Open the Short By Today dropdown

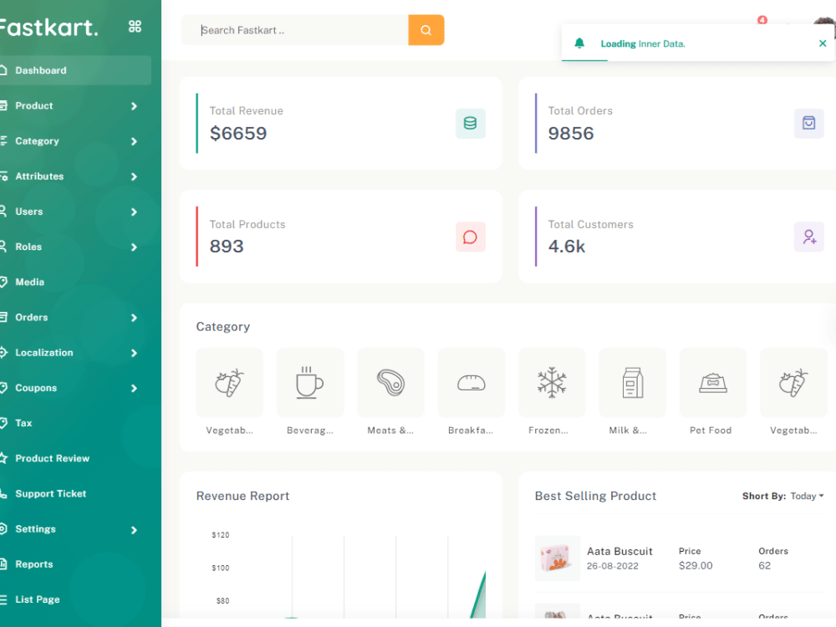807,496
